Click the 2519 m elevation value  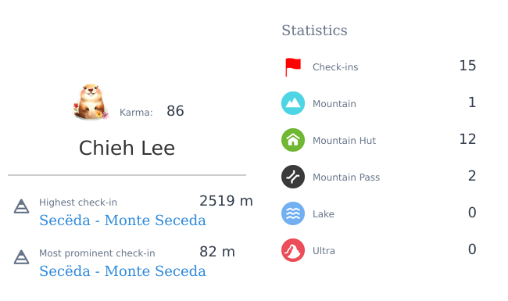point(226,201)
